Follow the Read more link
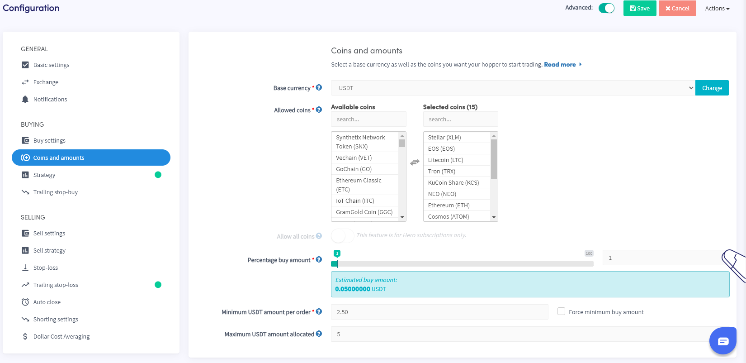 [560, 65]
